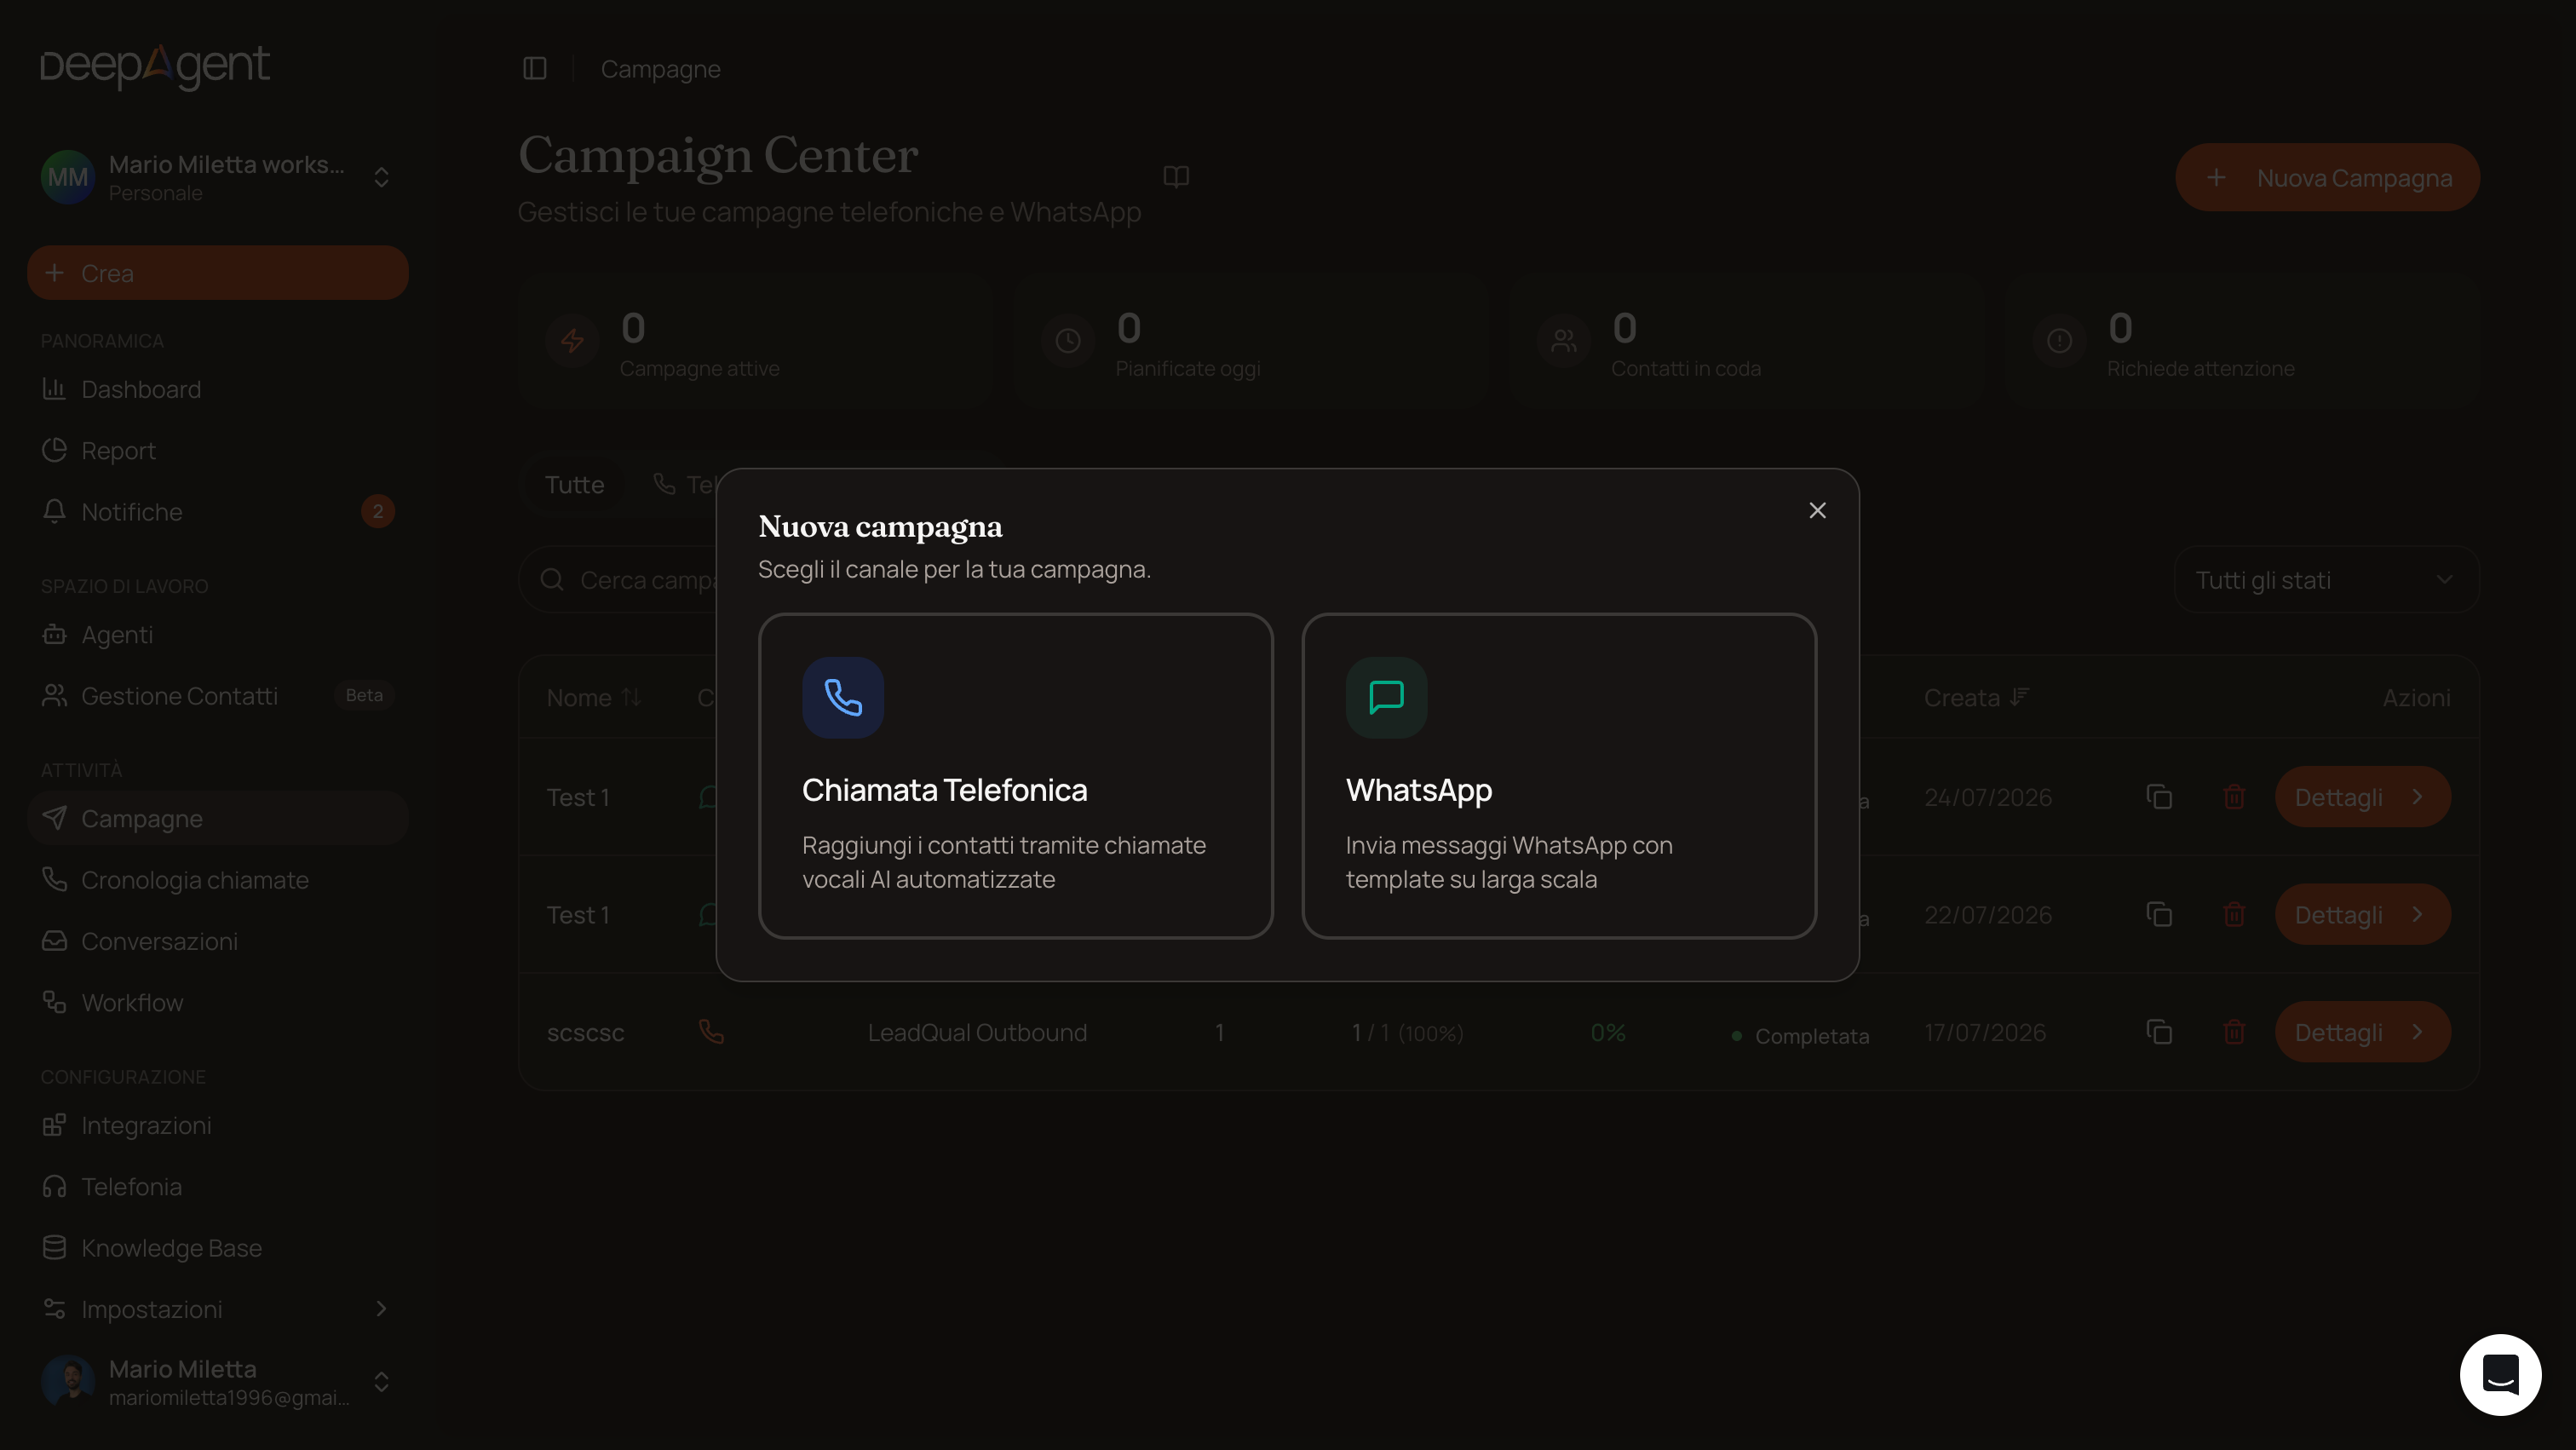Close the Nuova campagna dialog
This screenshot has height=1450, width=2576.
pos(1817,510)
